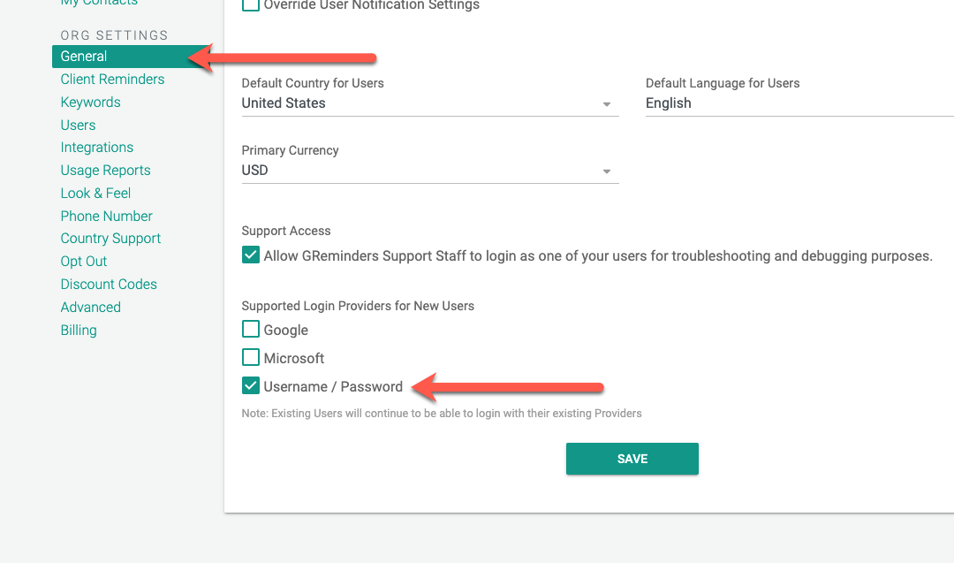The image size is (954, 563).
Task: Open the Primary Currency dropdown
Action: [x=607, y=170]
